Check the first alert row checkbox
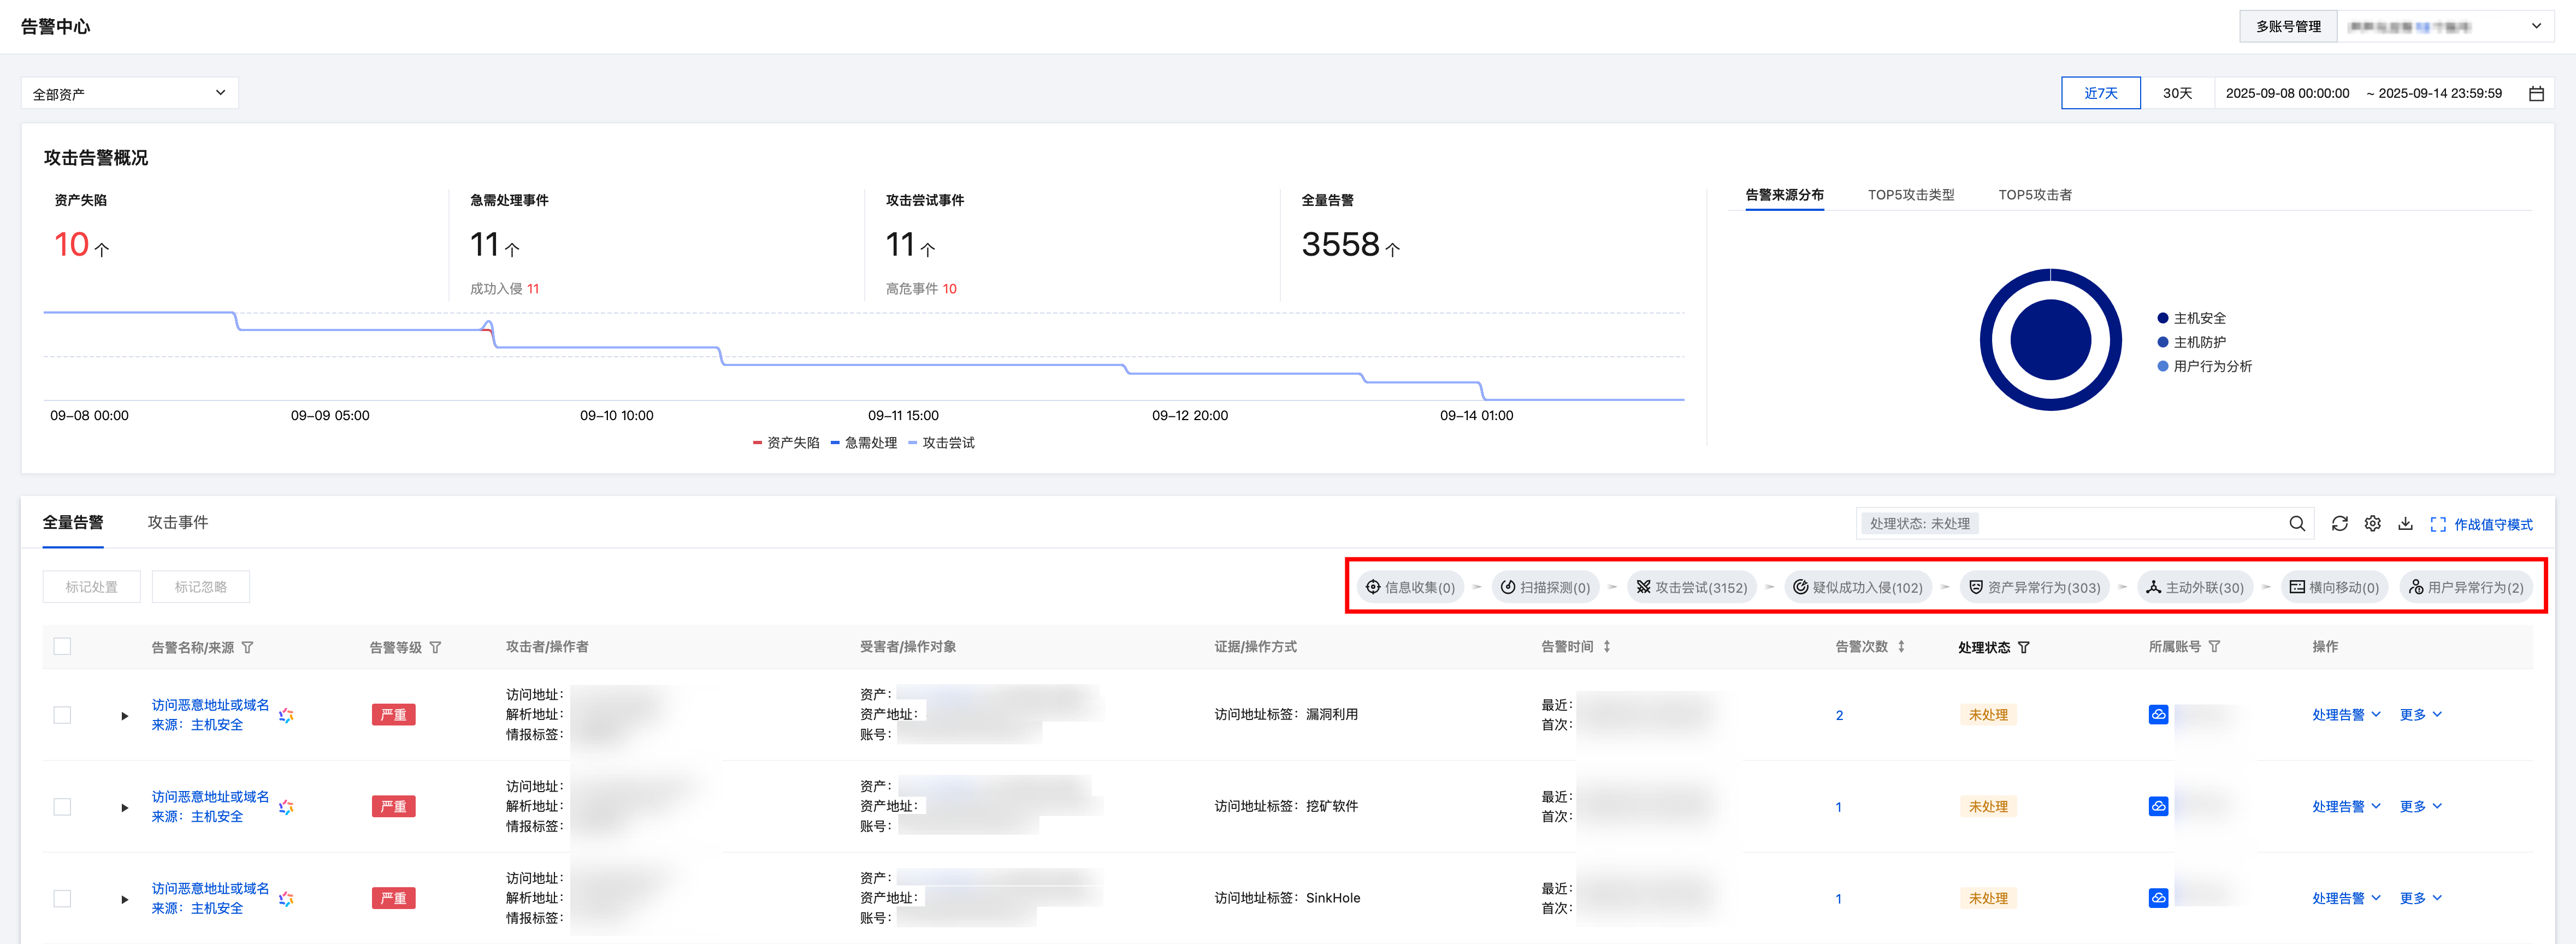The image size is (2576, 944). 62,714
